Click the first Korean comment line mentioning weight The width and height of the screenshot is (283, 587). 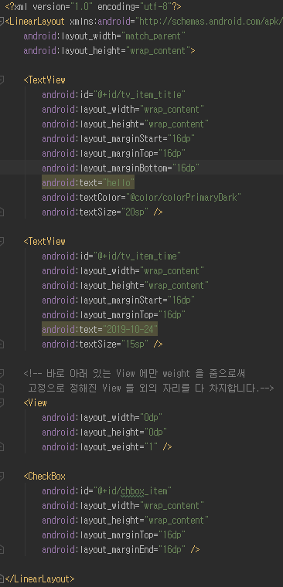135,374
